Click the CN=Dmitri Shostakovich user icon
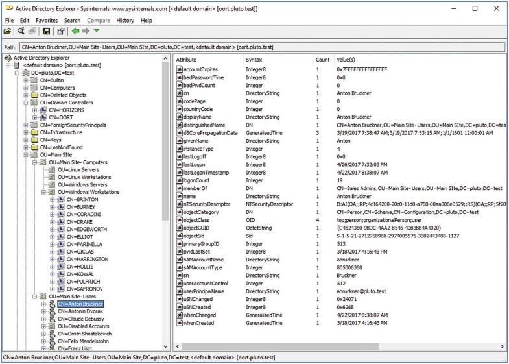The image size is (509, 364). point(52,334)
